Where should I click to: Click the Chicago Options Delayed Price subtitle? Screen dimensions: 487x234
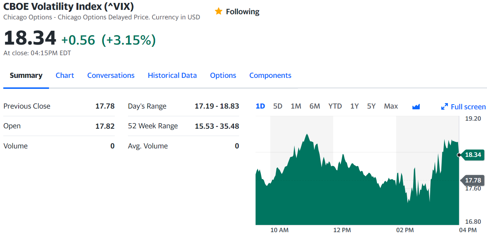[102, 17]
